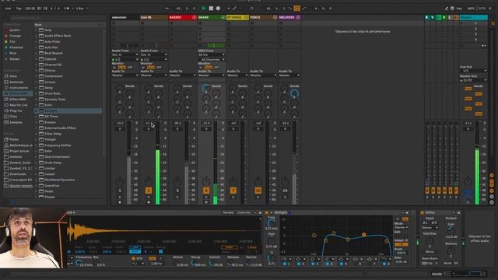This screenshot has width=498, height=280.
Task: Open SNARE All Channels dropdown
Action: (x=212, y=59)
